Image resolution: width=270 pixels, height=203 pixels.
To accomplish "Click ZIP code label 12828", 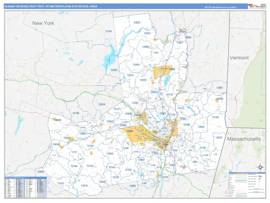I will tap(188, 37).
